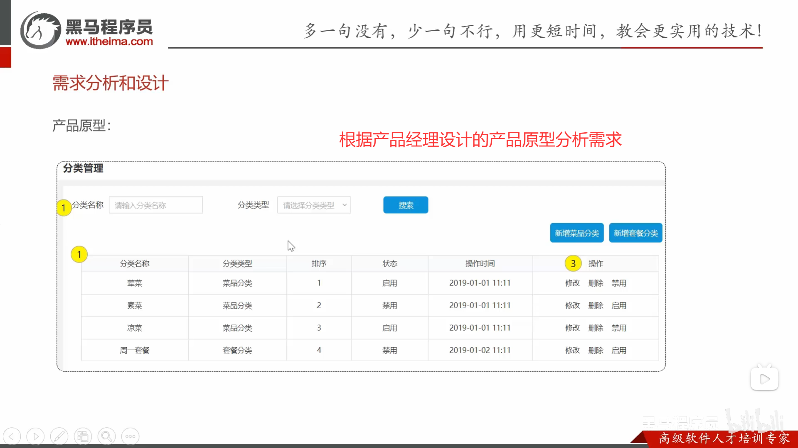Click 删除 on the 素菜 row

pos(596,305)
